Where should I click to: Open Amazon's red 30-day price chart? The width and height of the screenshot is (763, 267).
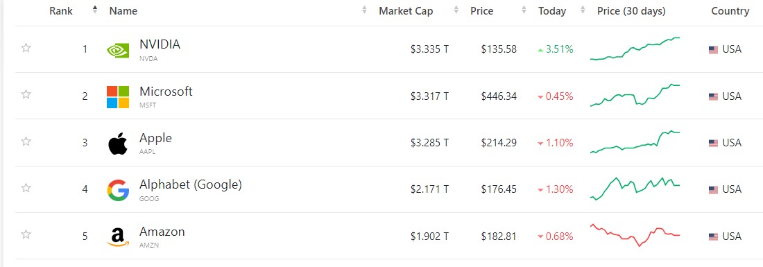pyautogui.click(x=635, y=235)
